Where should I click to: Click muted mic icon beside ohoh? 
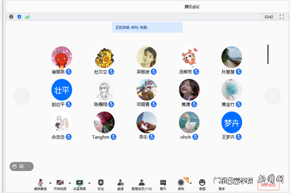(195, 137)
